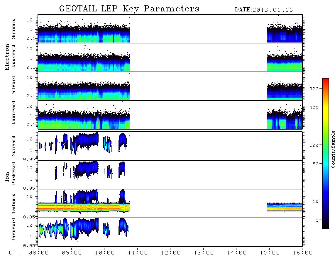This screenshot has width=335, height=258.
Task: Click Ion Tailward red-yellow band near 09:00
Action: pyautogui.click(x=72, y=207)
